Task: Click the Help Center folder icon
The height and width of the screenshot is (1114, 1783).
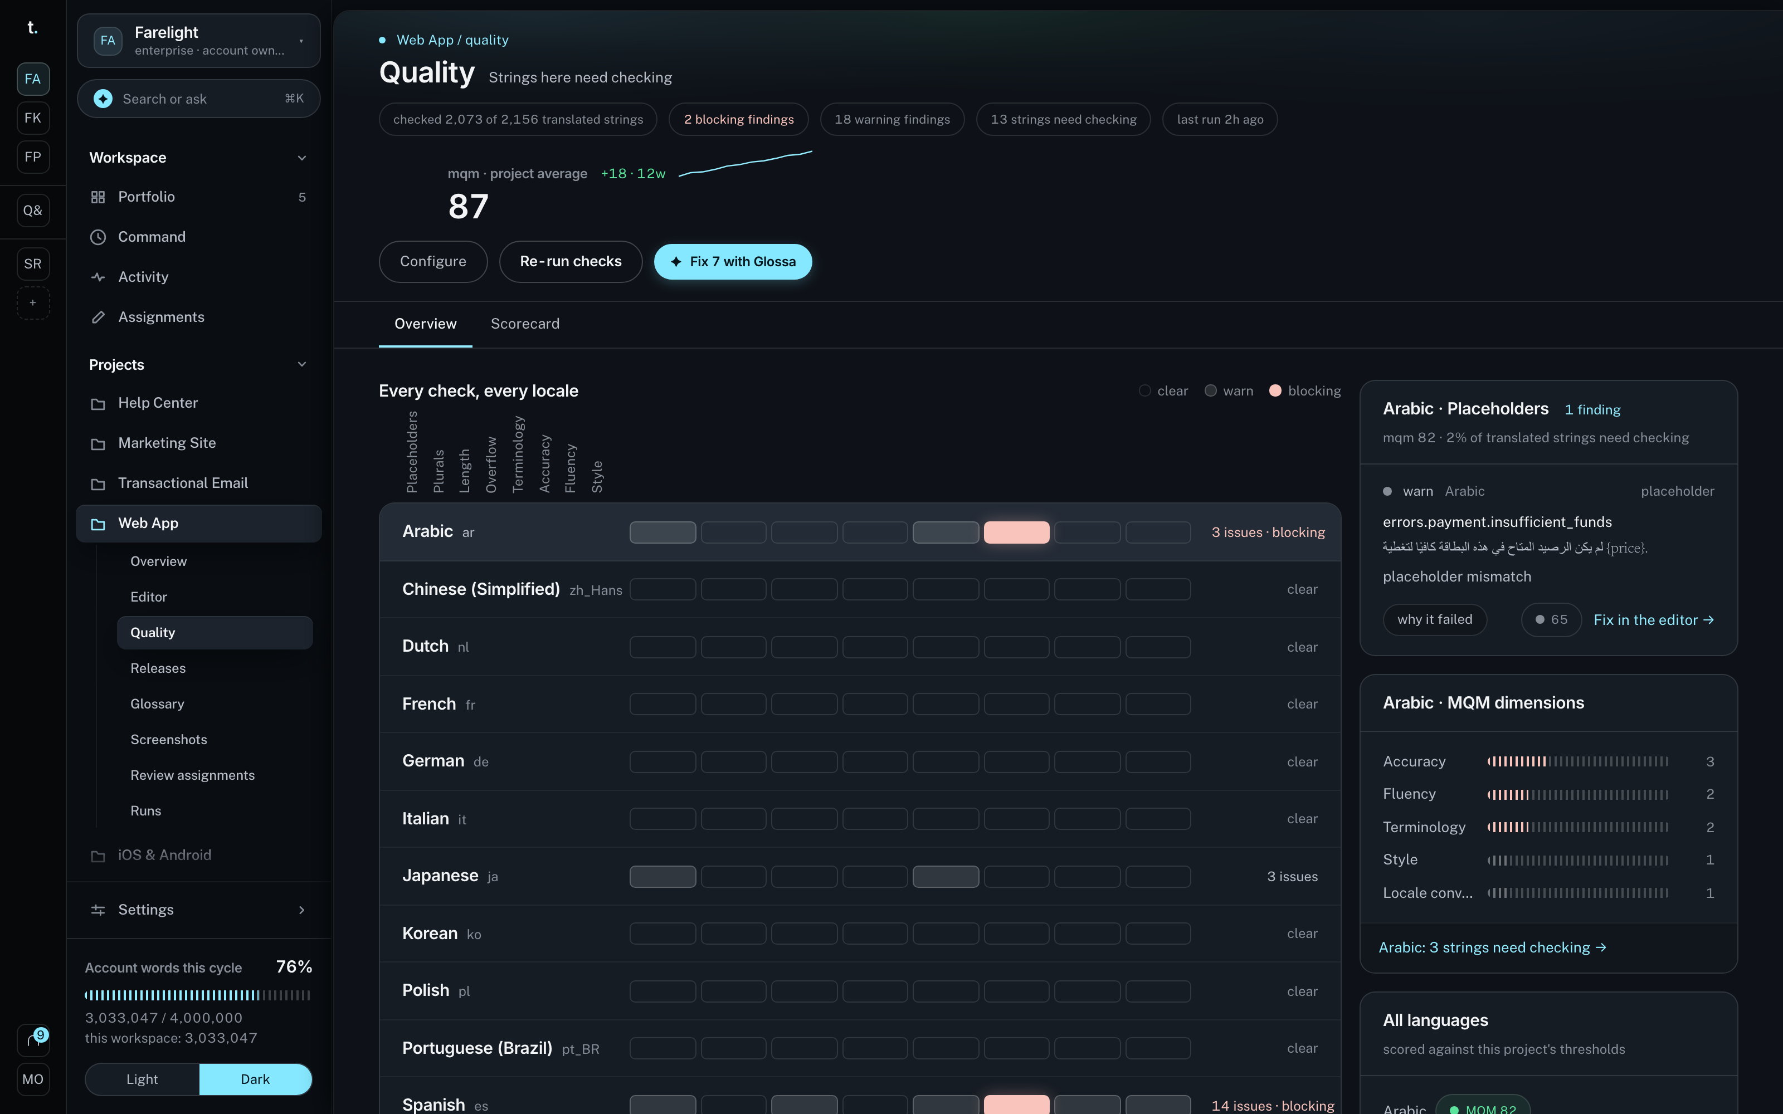Action: coord(98,404)
